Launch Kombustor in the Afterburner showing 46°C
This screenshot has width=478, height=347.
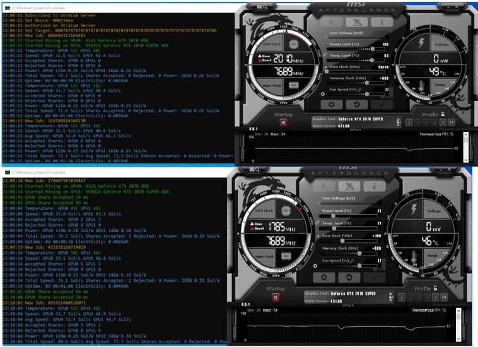click(324, 185)
